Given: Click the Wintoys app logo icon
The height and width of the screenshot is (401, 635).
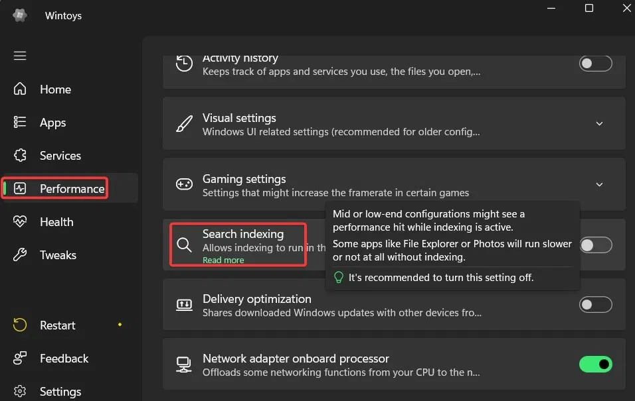Looking at the screenshot, I should click(x=20, y=15).
